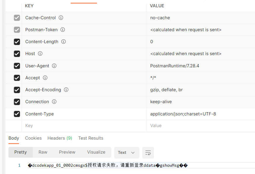Image resolution: width=255 pixels, height=174 pixels.
Task: Click the Content-Type value application/json;charset=UTF-8
Action: [x=183, y=114]
